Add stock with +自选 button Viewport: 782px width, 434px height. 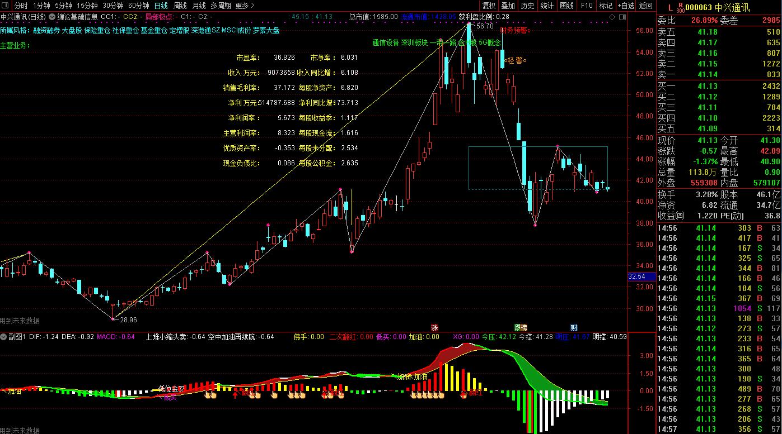(x=625, y=6)
